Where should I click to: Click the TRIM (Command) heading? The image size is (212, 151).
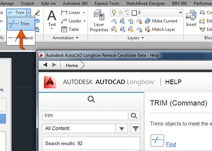(179, 103)
